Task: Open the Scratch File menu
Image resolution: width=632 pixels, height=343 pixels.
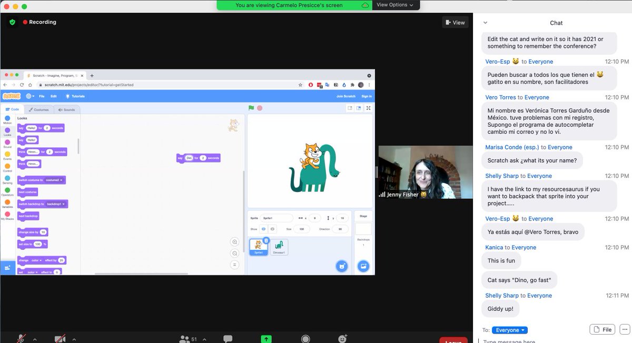Action: pyautogui.click(x=42, y=96)
